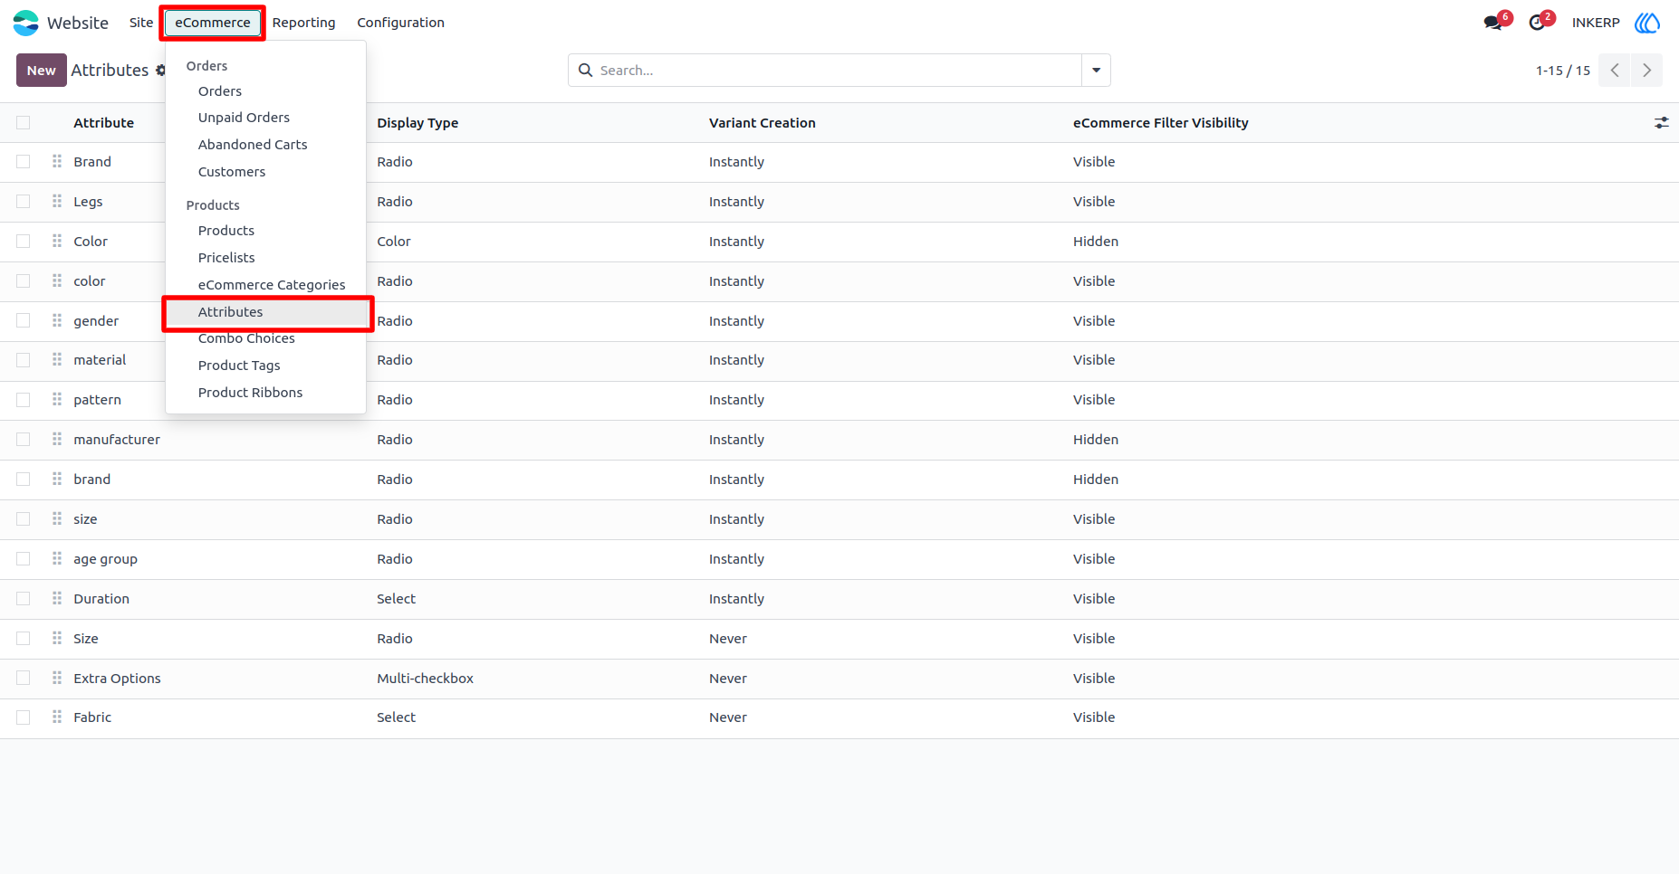
Task: Expand the search options dropdown arrow
Action: (x=1096, y=71)
